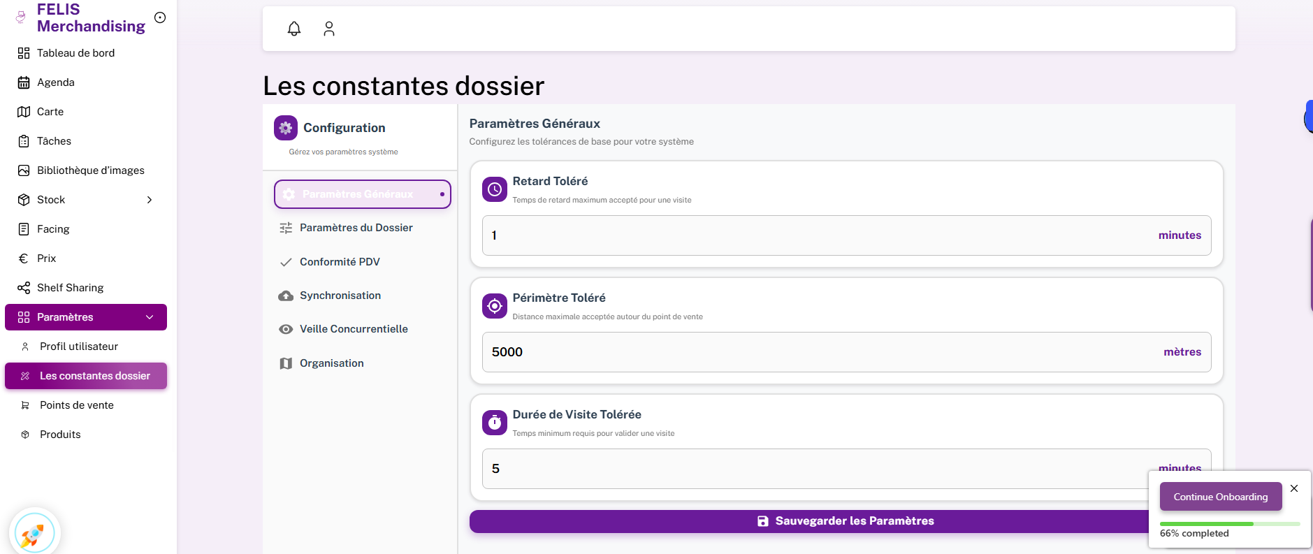
Task: Click Continue Onboarding button
Action: 1220,497
